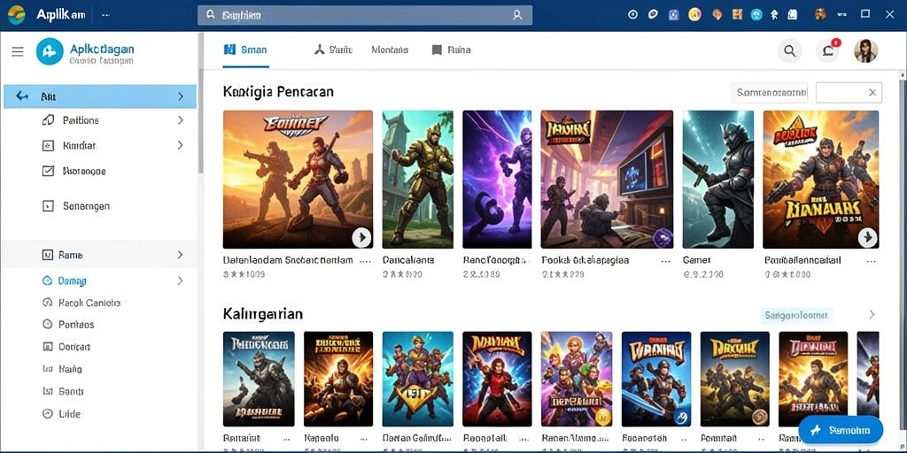Image resolution: width=907 pixels, height=453 pixels.
Task: Play the Datenlandam Snotiarc card arrow button
Action: (x=361, y=237)
